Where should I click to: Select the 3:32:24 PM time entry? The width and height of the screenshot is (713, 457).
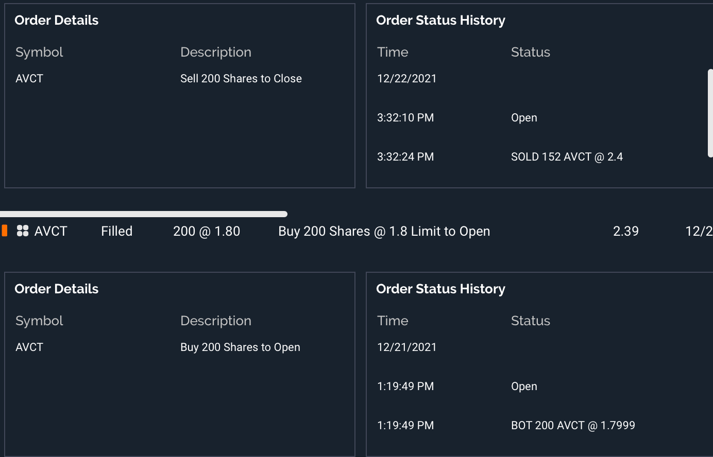coord(405,157)
